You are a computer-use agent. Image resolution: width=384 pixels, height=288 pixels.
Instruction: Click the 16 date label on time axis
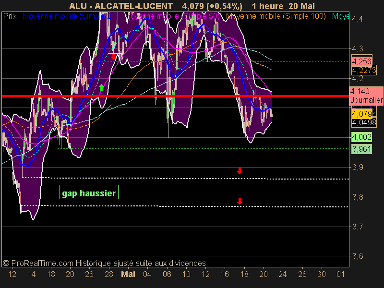(225, 274)
